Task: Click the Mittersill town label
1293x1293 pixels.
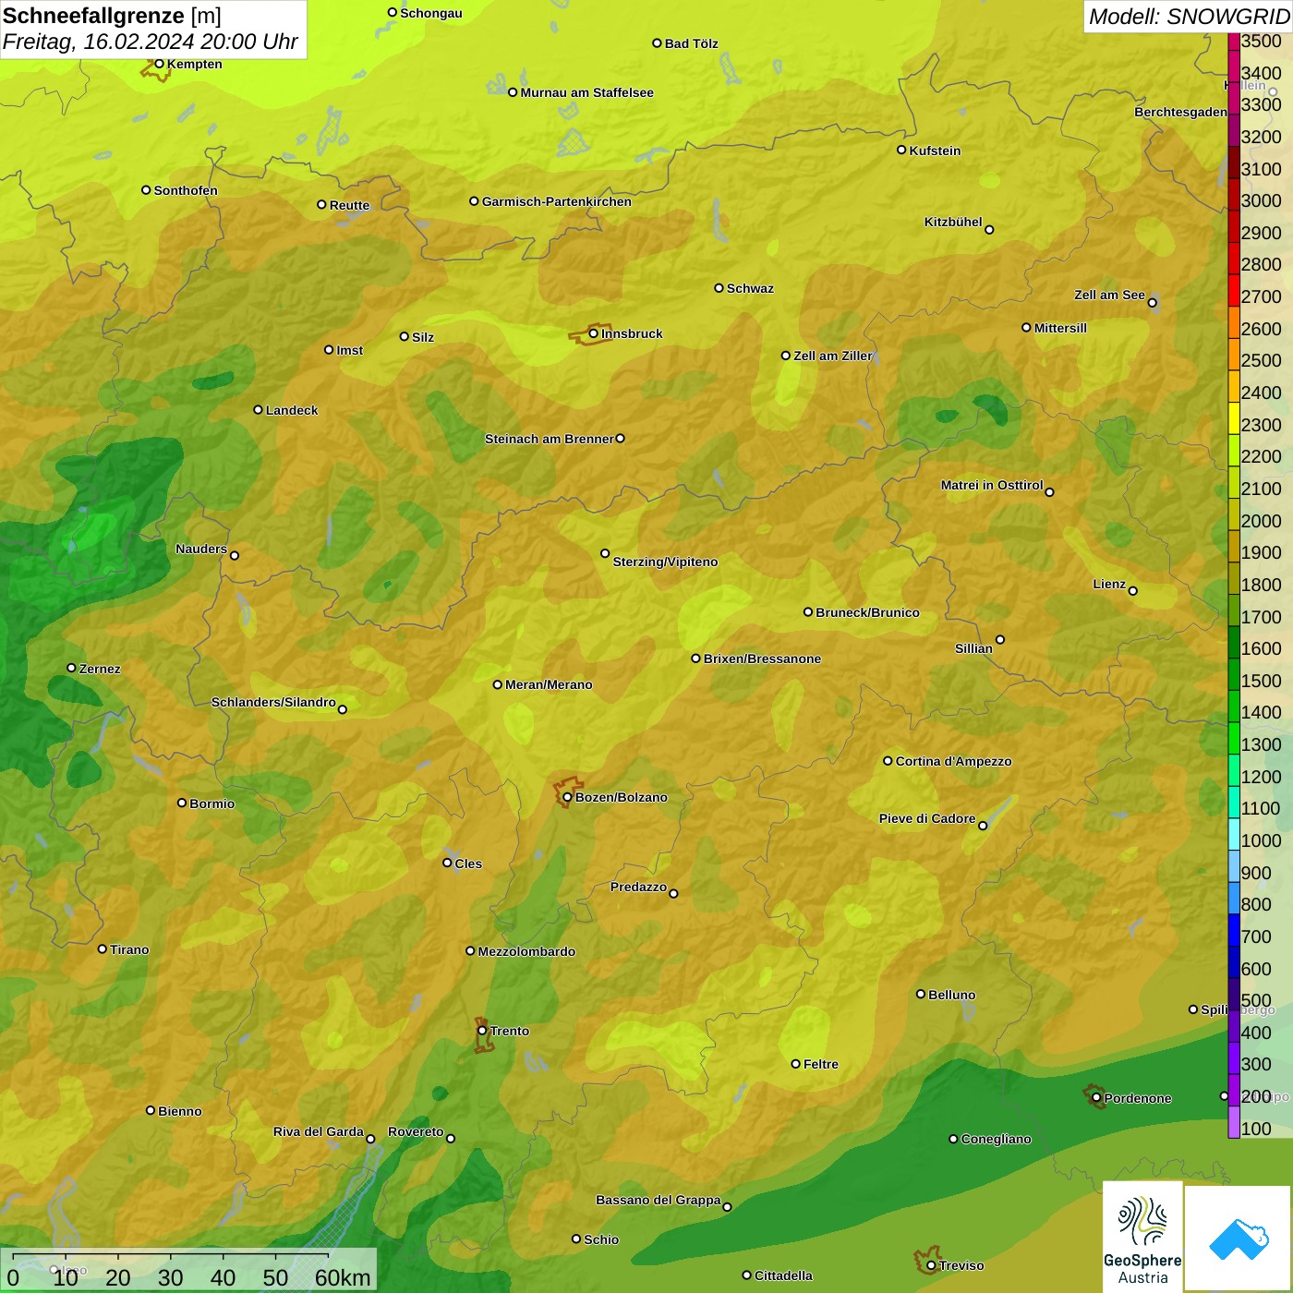Action: point(1060,328)
